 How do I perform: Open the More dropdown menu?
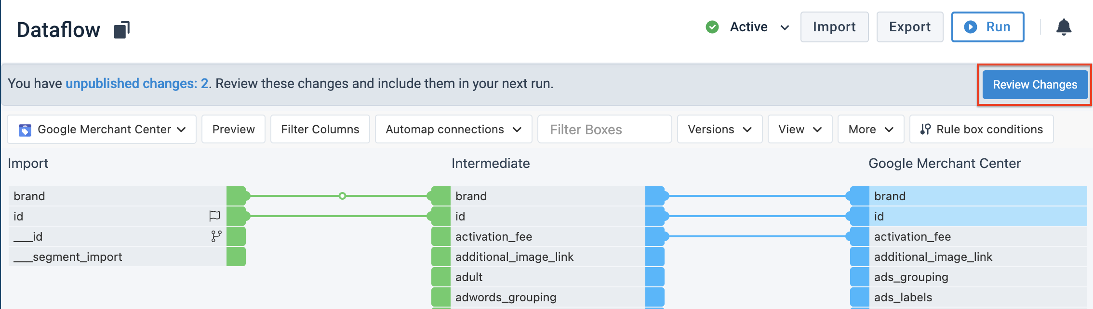point(871,129)
